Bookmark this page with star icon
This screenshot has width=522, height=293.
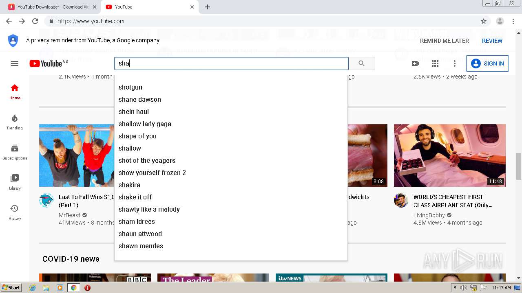(x=484, y=21)
